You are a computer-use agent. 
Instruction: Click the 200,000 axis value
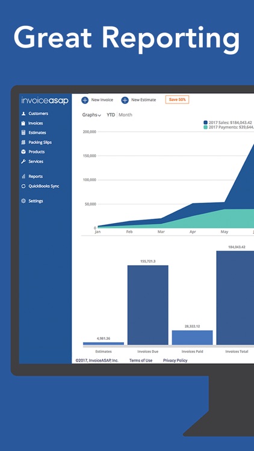tap(89, 132)
